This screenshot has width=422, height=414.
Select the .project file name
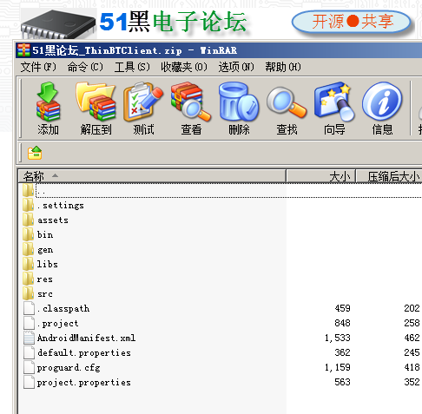pyautogui.click(x=58, y=324)
